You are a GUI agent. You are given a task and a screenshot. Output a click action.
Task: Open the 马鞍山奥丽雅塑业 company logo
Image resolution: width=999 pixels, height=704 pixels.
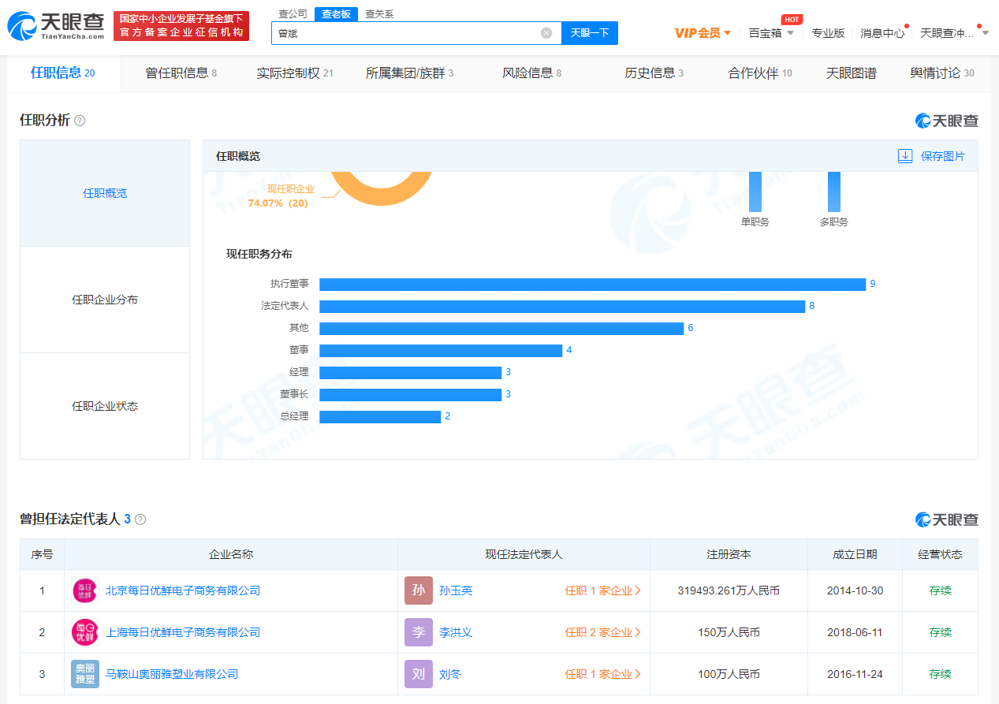(85, 674)
